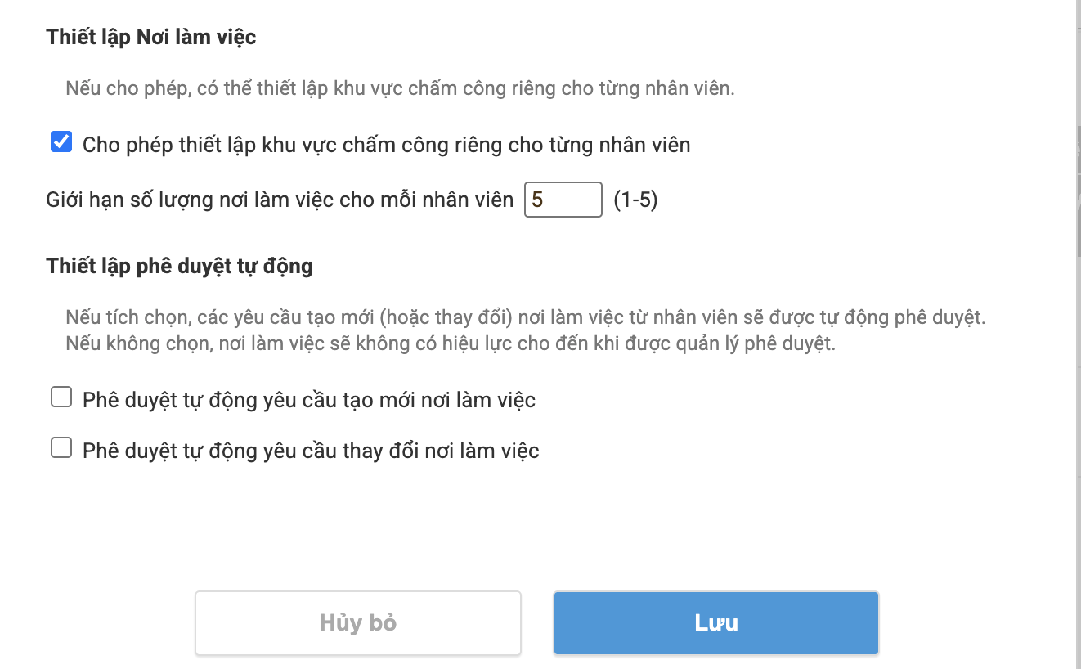Tick auto-approve for workplace change requests checkbox
The image size is (1081, 669).
click(61, 448)
